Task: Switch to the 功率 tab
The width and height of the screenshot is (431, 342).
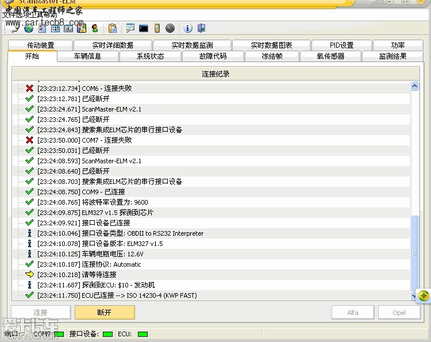Action: click(398, 45)
